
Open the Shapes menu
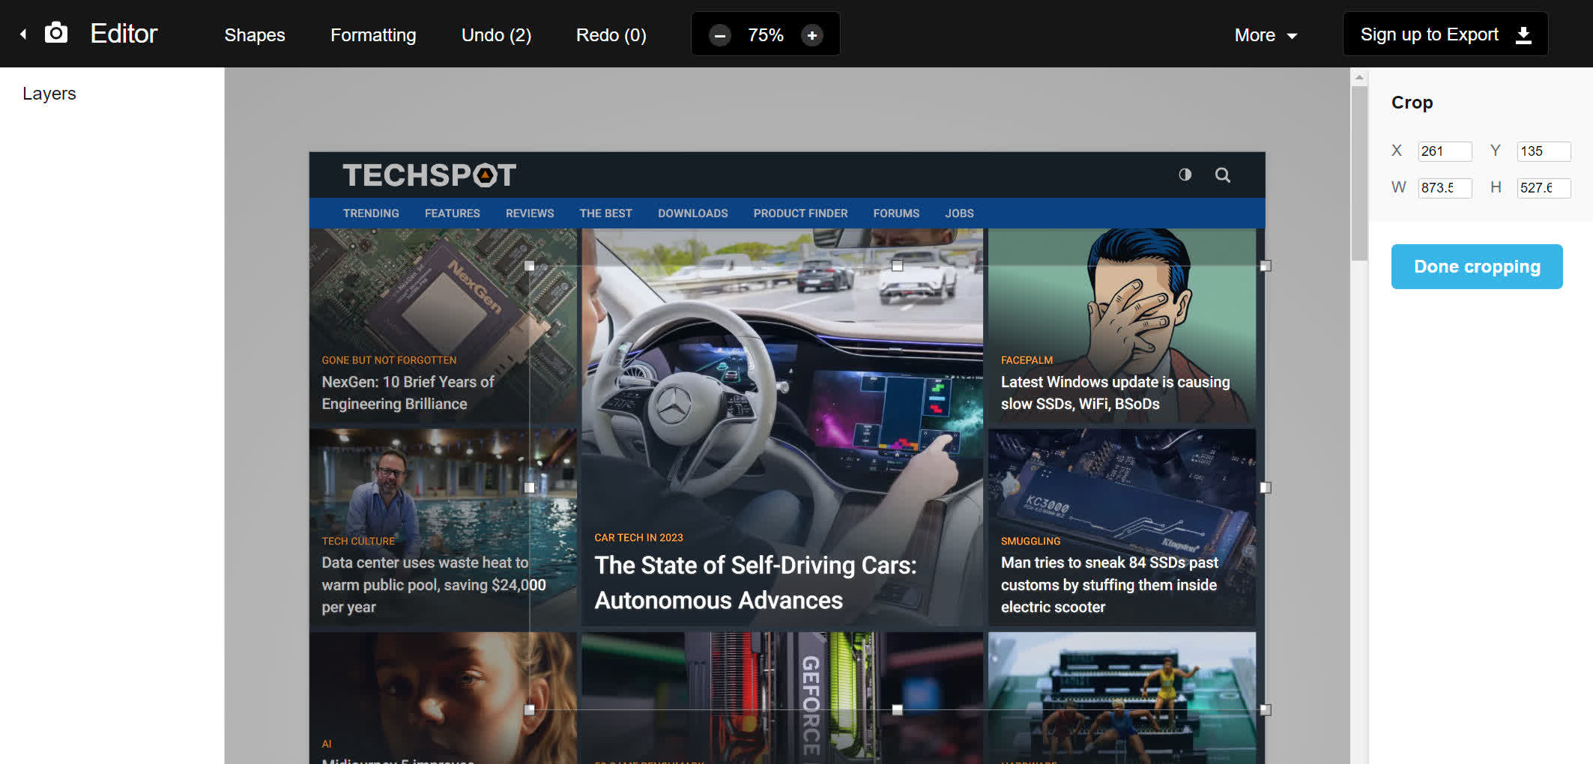click(255, 35)
